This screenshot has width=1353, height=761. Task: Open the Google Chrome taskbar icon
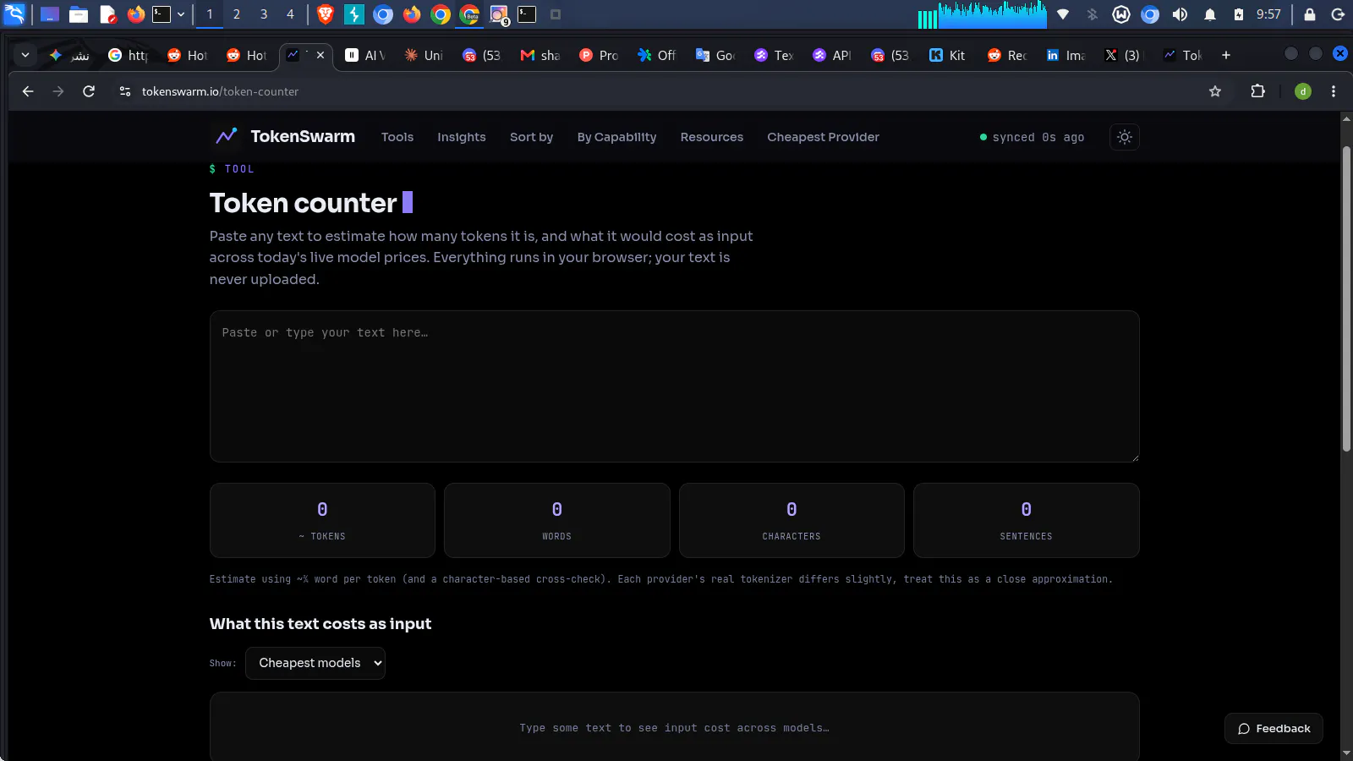[x=441, y=14]
